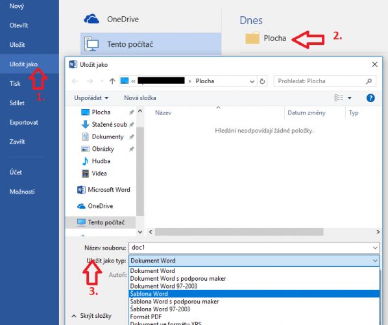Choose Dokument Word 97-2003 file type
Viewport: 388px width, 325px height.
254,286
